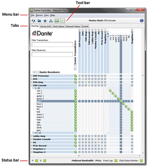Screen dimensions: 149x168
Task: Expand the DSP-Processor receiver row
Action: (32, 76)
